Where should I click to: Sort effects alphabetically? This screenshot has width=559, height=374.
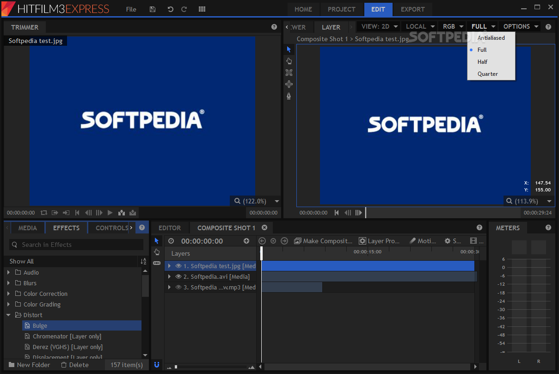pos(143,261)
